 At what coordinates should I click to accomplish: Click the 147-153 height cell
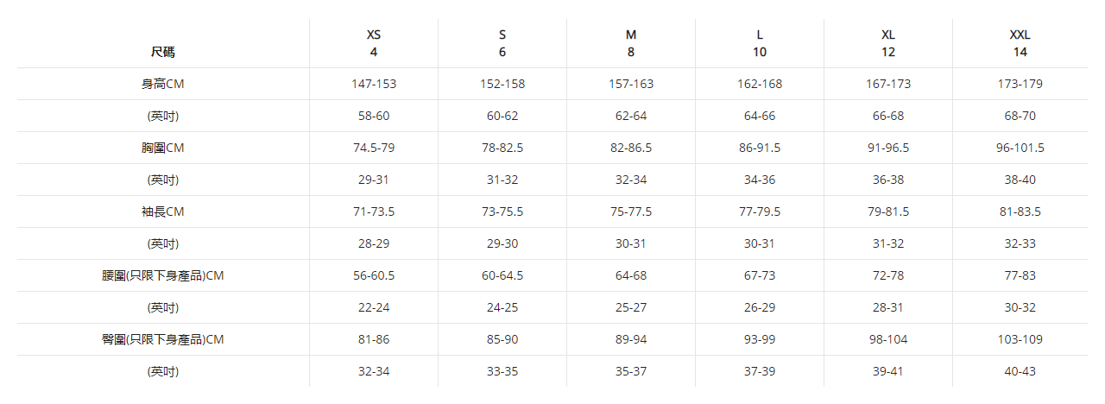click(x=373, y=84)
